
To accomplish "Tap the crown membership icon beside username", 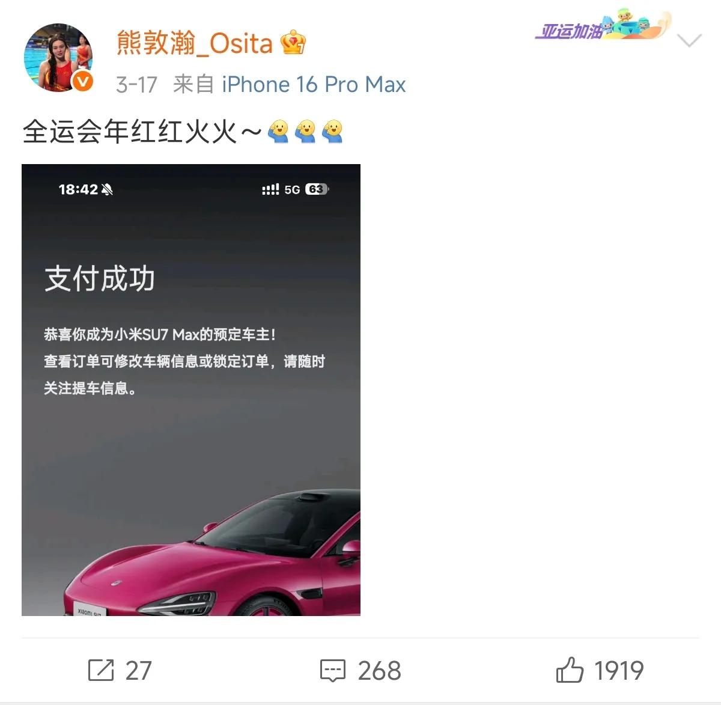I will [x=293, y=43].
